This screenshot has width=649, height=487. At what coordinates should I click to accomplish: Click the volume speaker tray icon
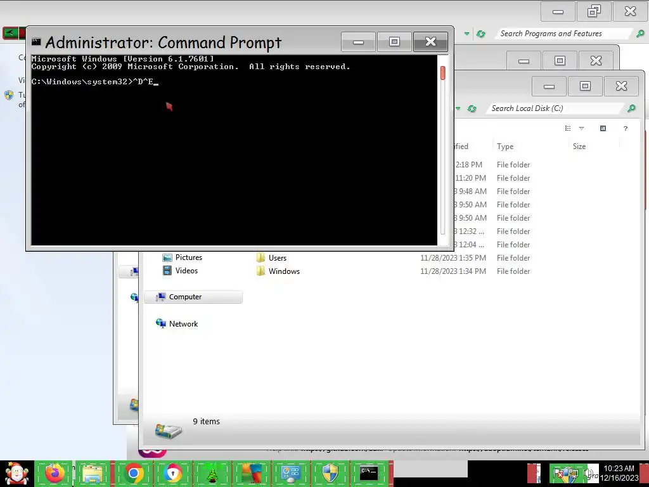[x=589, y=473]
